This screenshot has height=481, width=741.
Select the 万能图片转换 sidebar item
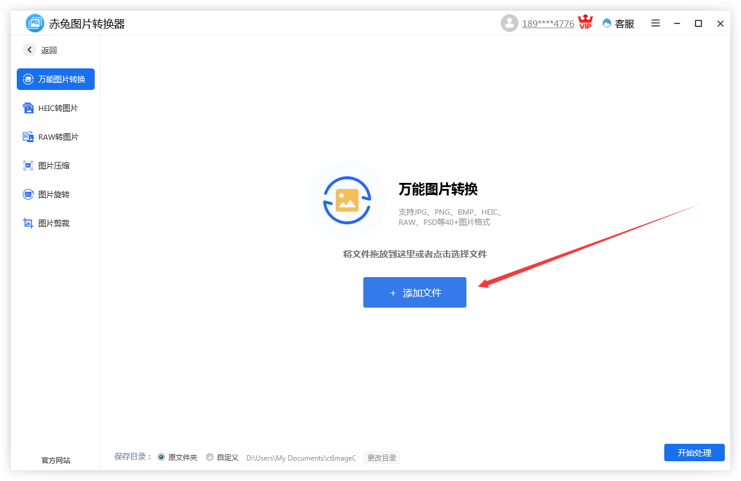pyautogui.click(x=56, y=79)
